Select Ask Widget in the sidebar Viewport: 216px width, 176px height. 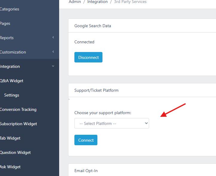click(10, 167)
